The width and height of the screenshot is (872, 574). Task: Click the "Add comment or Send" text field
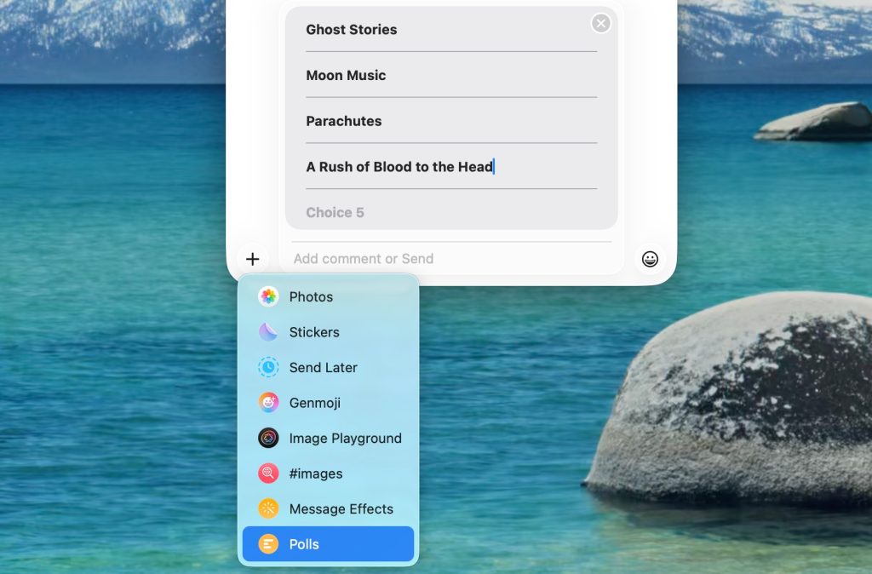point(451,259)
